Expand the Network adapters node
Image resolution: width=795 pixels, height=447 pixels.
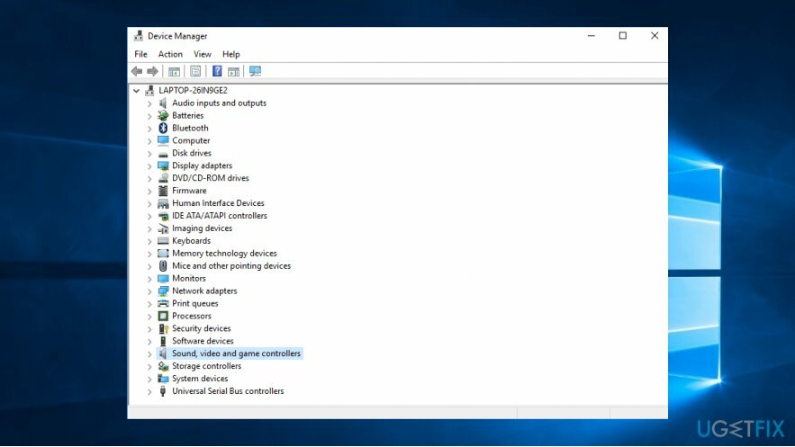click(149, 291)
